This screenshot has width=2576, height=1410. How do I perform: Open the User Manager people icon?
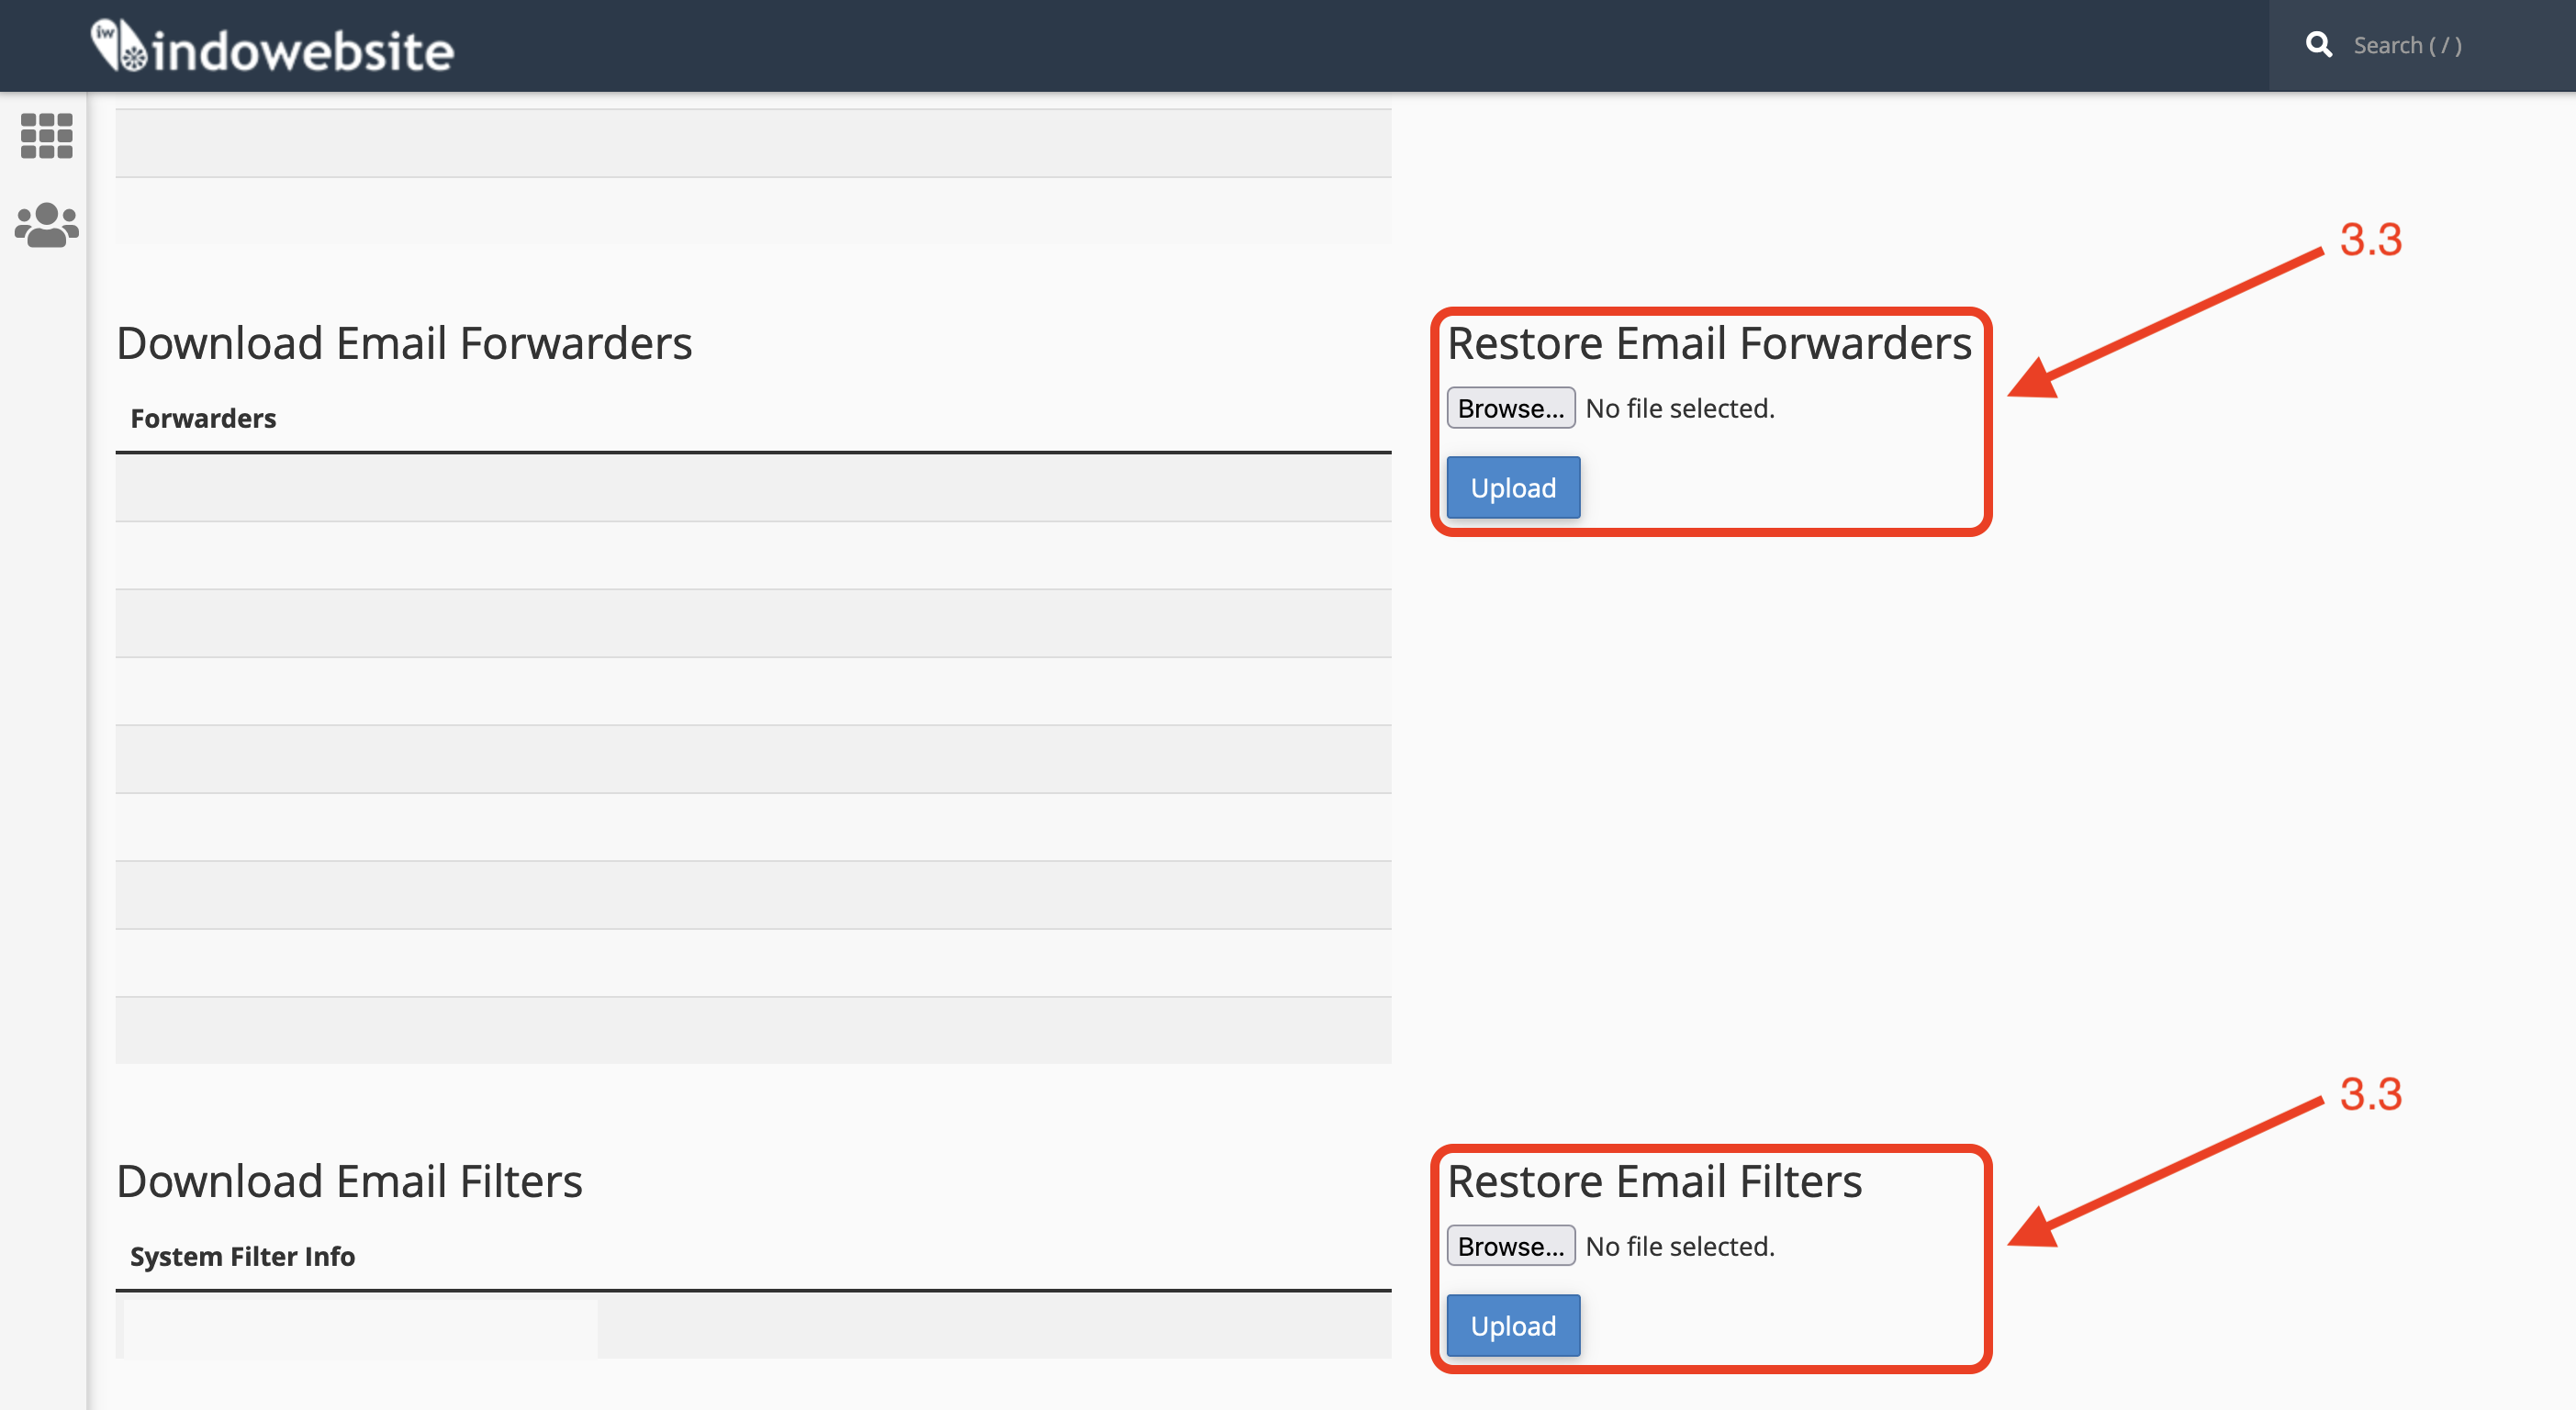coord(46,225)
